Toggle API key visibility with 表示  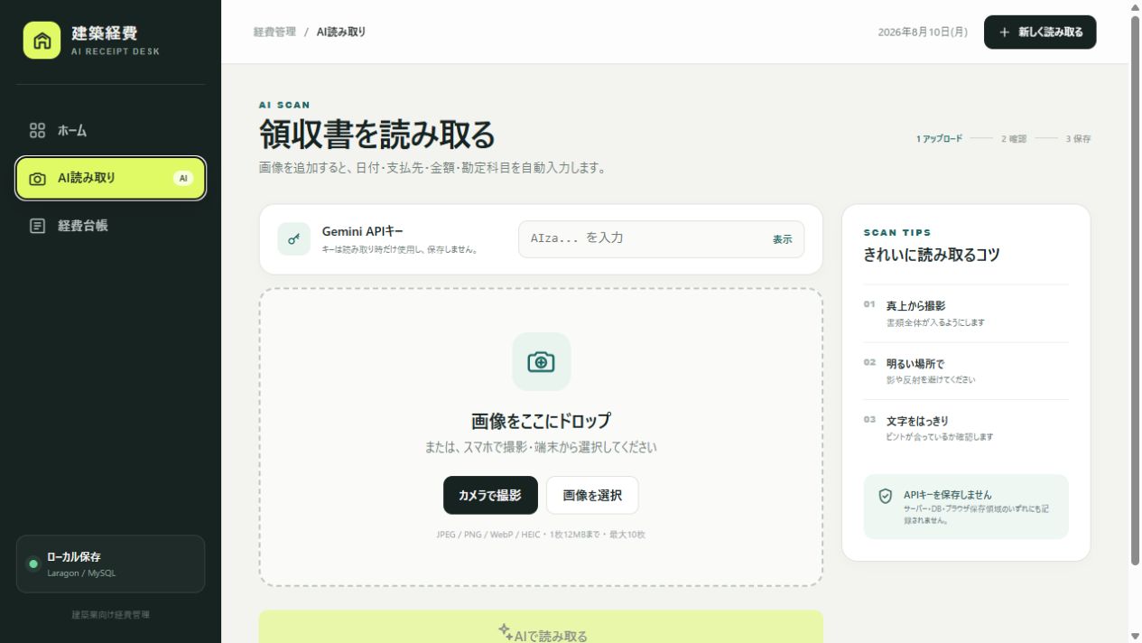coord(782,239)
